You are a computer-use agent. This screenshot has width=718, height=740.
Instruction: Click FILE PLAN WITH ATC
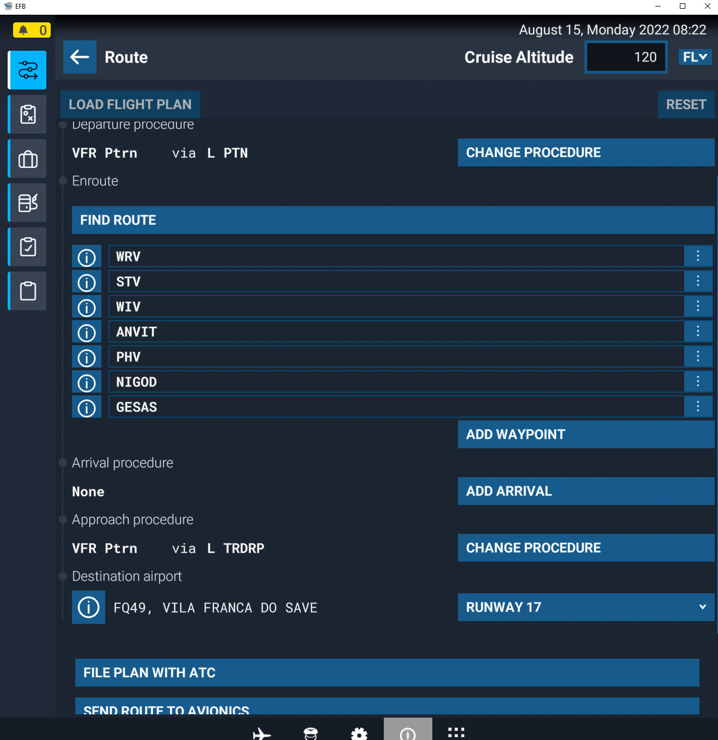[x=387, y=672]
